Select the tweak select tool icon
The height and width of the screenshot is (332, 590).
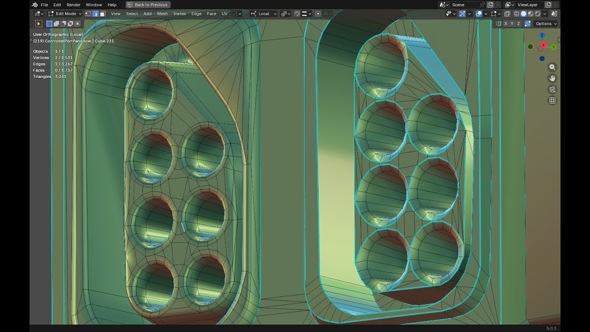pos(39,24)
